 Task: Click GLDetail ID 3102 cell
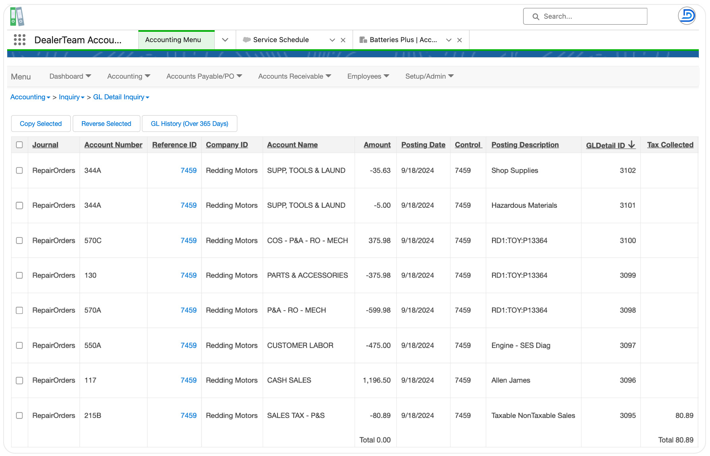(628, 170)
